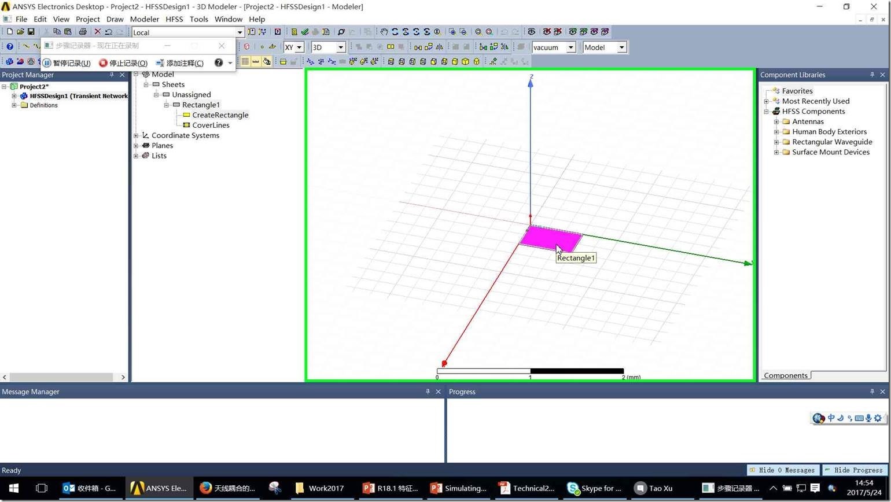Click the blue Help question mark icon
The image size is (891, 502).
(x=10, y=47)
